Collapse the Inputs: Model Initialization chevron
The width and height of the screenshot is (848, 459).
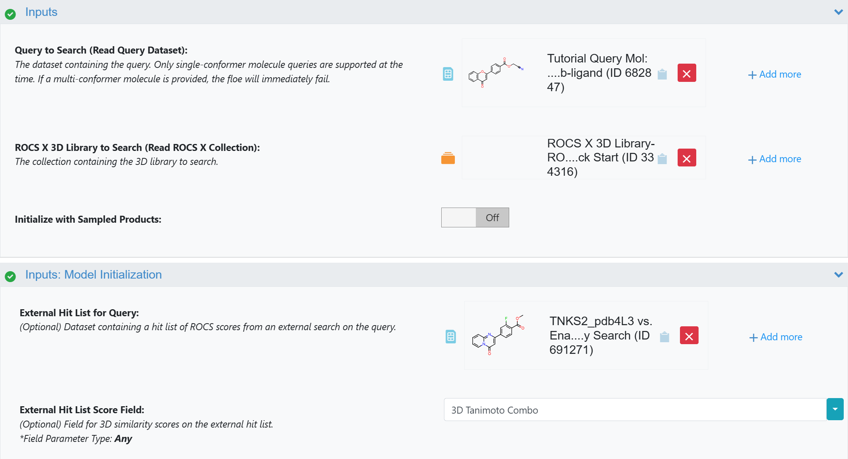coord(838,275)
